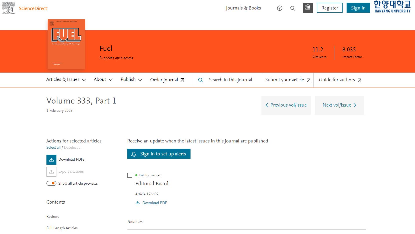
Task: Open the Publish dropdown menu
Action: pyautogui.click(x=131, y=80)
